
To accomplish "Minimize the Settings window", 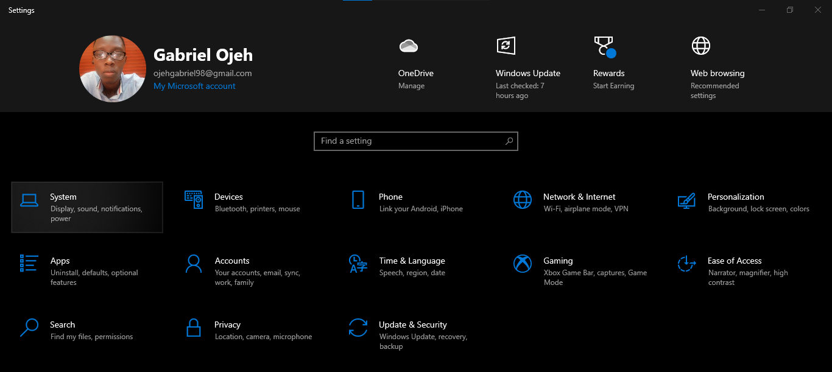I will (762, 10).
